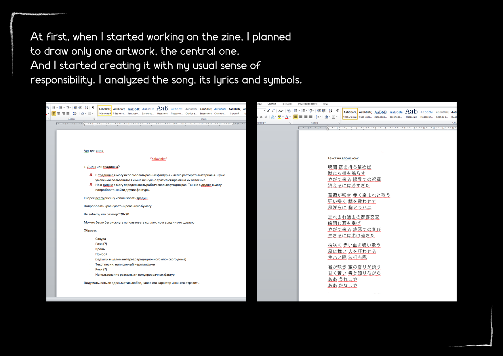Expand the font color dropdown arrow
The image size is (503, 356).
pos(290,117)
